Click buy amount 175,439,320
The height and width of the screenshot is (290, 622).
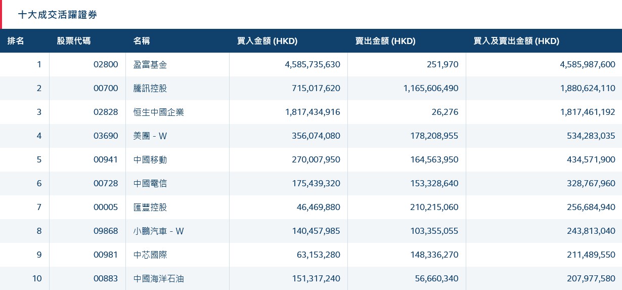[x=316, y=183]
